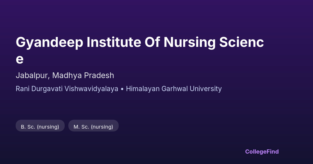This screenshot has height=164, width=313.
Task: Click the bullet separator between university names
Action: tap(122, 89)
